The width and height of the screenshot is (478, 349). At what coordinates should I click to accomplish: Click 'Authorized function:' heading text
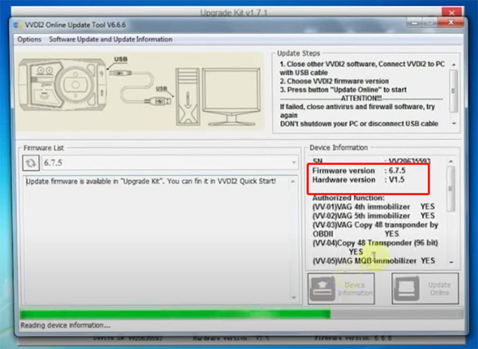348,198
